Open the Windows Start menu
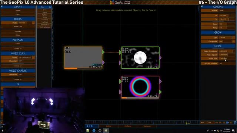Viewport: 237px width, 133px height. click(2, 130)
